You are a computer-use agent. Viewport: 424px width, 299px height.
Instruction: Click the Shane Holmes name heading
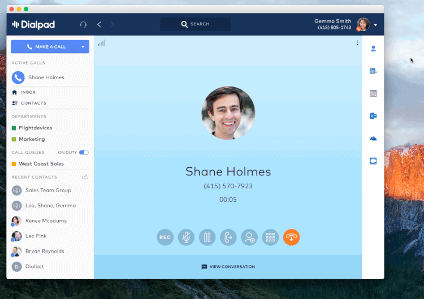[x=228, y=172]
